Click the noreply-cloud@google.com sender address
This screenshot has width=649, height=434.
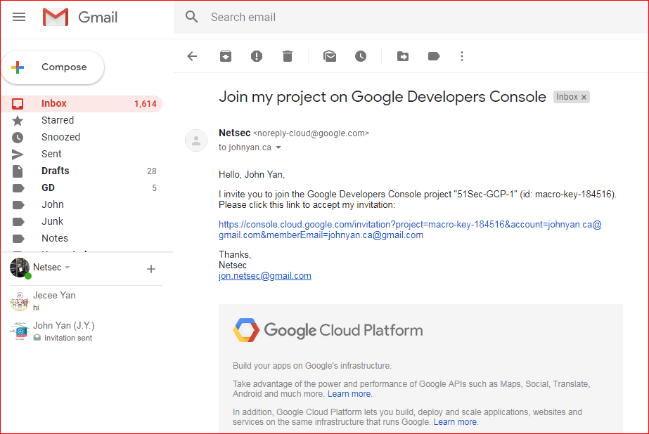click(x=311, y=133)
